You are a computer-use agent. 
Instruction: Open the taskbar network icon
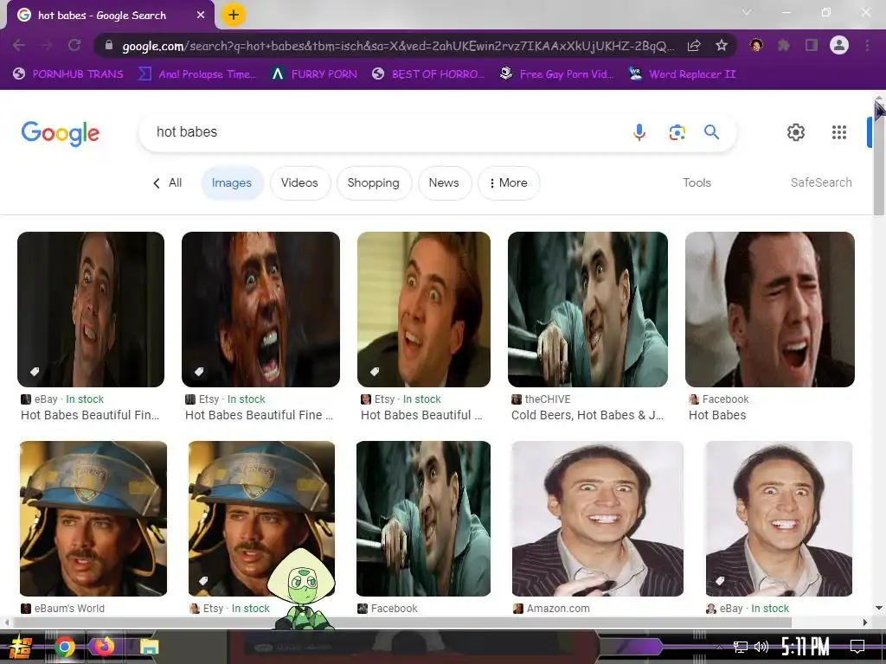(x=740, y=647)
